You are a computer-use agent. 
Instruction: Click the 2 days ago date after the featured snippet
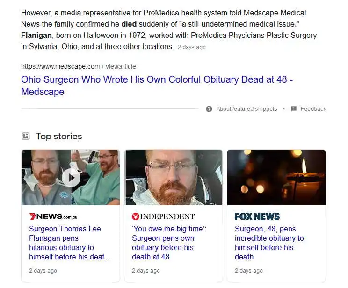[x=191, y=47]
